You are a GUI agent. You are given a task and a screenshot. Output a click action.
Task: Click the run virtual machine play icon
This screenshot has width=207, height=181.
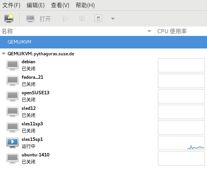pyautogui.click(x=65, y=19)
